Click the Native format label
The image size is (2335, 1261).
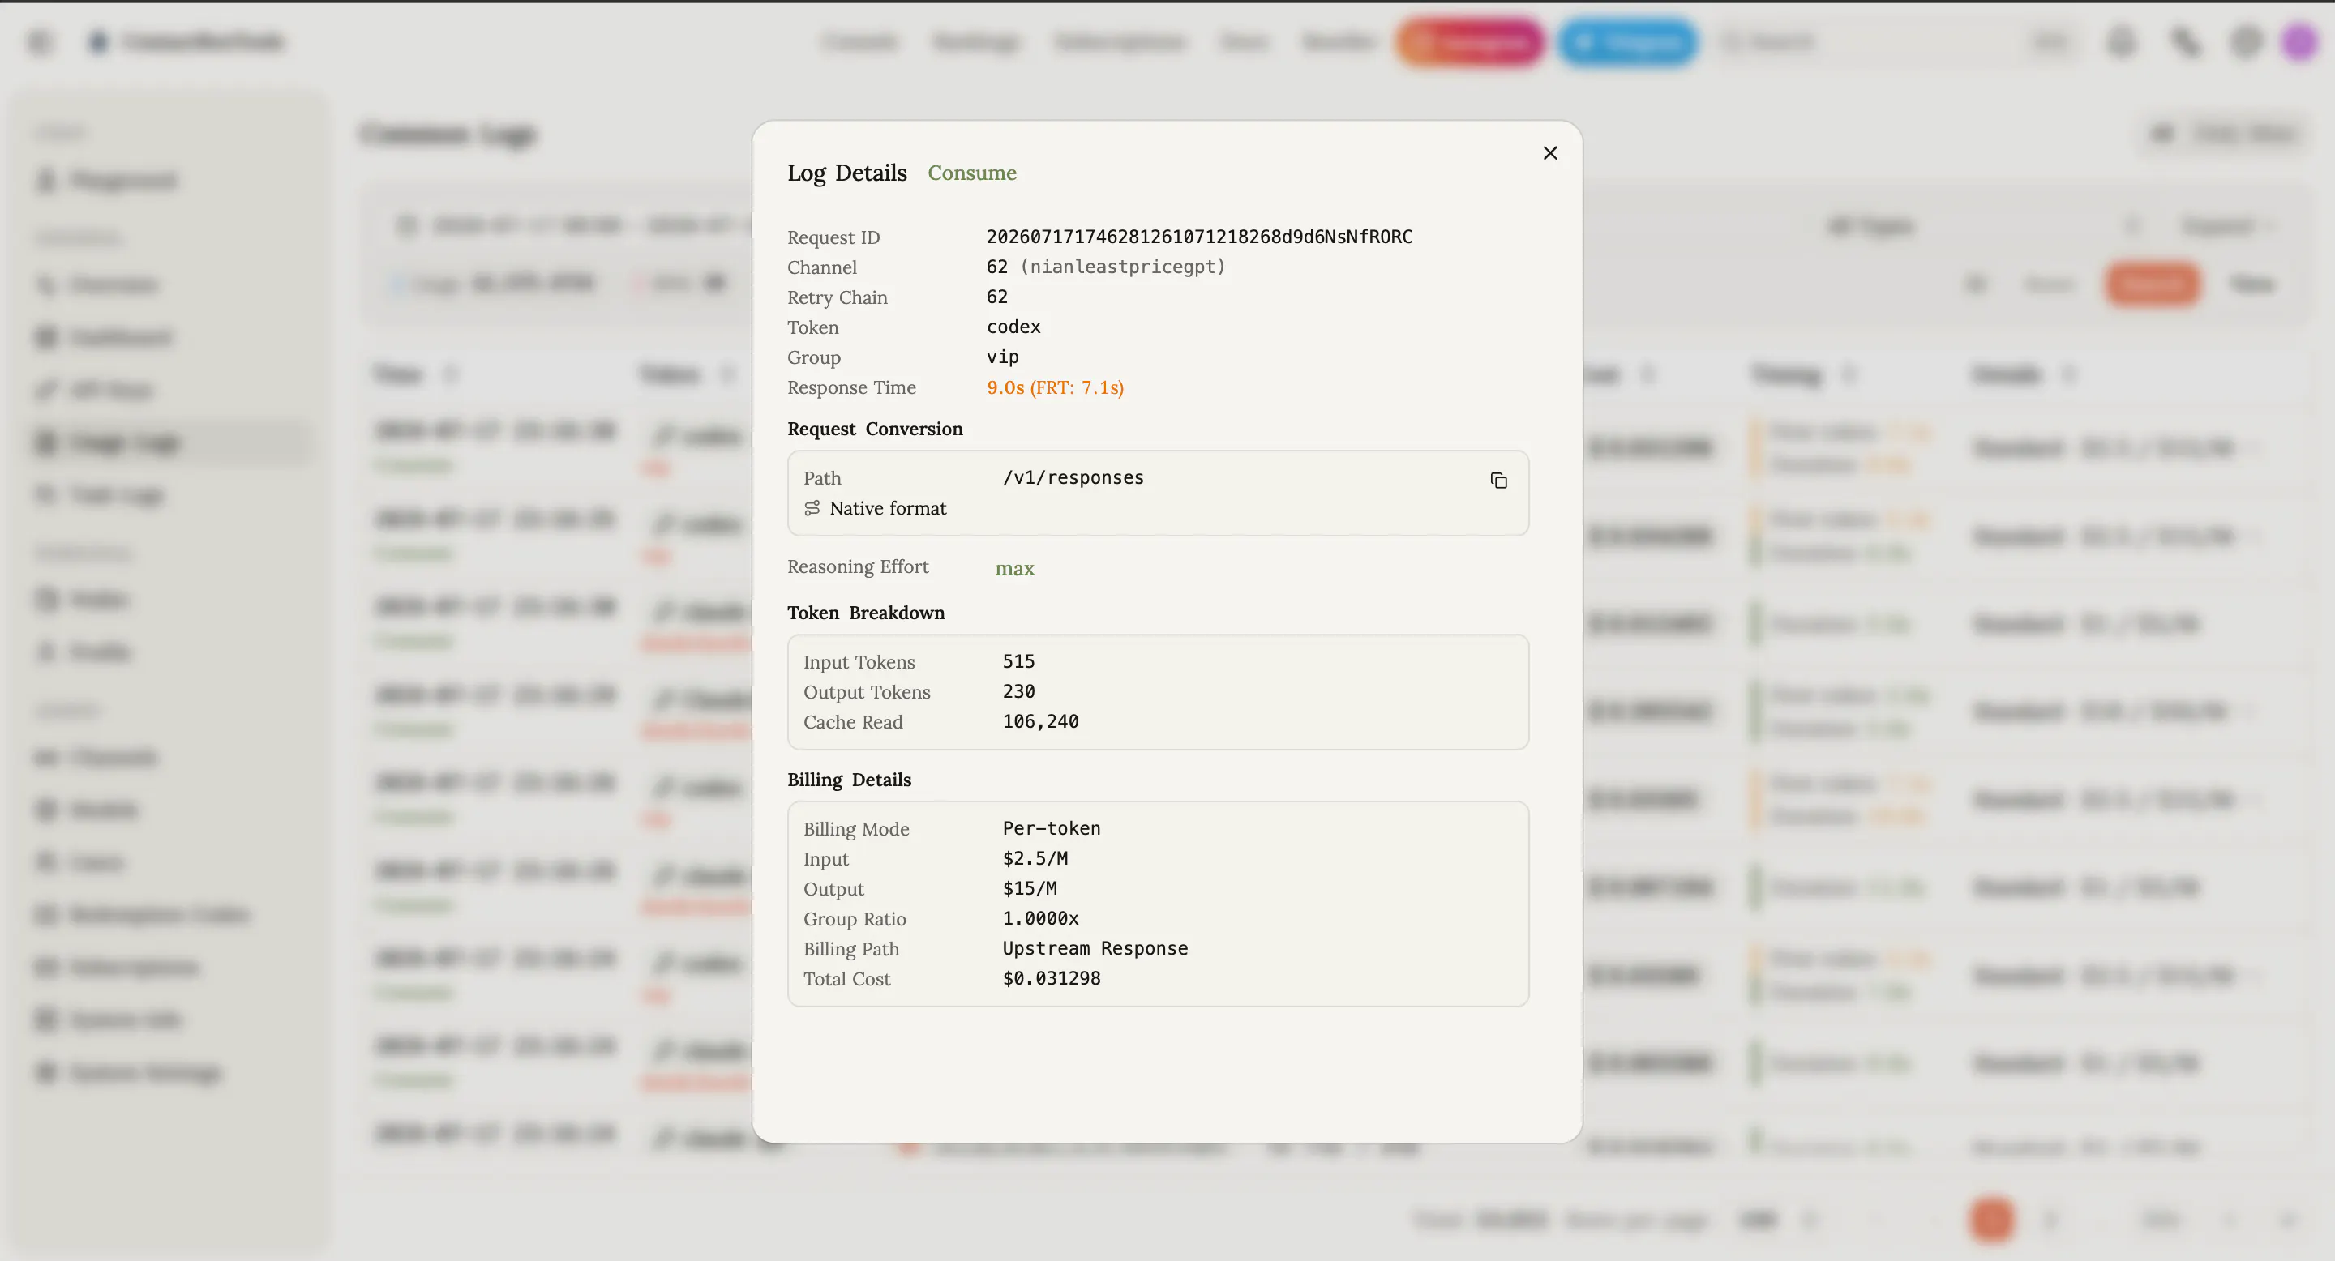click(x=888, y=508)
